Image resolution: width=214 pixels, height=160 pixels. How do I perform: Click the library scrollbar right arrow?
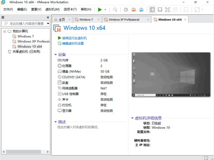tap(48, 152)
